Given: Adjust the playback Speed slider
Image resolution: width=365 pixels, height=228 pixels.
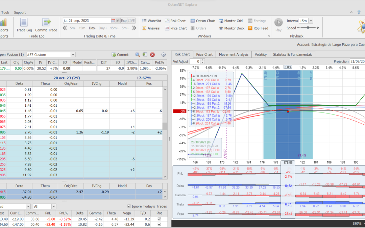Looking at the screenshot, I should pos(308,28).
